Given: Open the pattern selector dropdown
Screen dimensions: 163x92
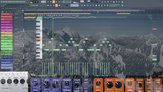Looking at the screenshot, I should [x=75, y=5].
